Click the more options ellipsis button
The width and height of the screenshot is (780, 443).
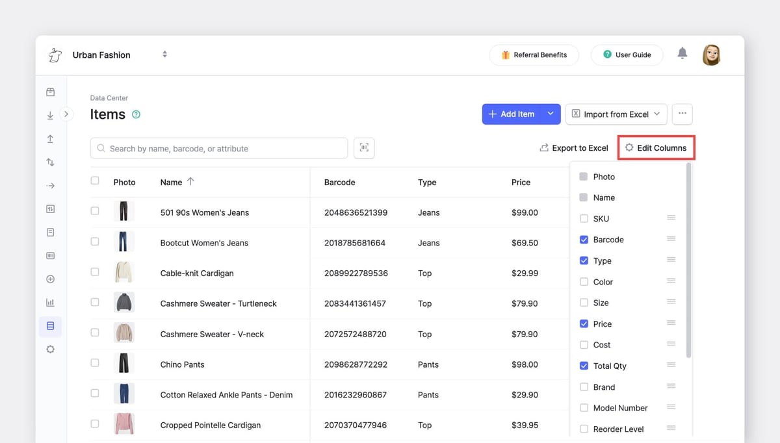(682, 114)
